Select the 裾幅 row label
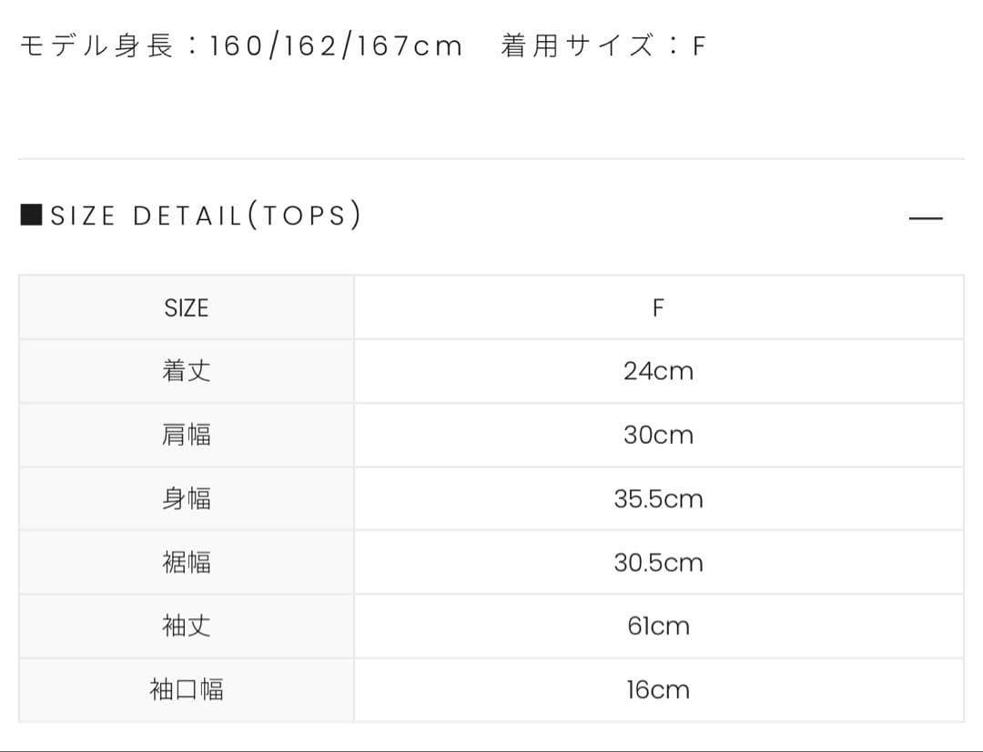The image size is (983, 752). [x=187, y=563]
